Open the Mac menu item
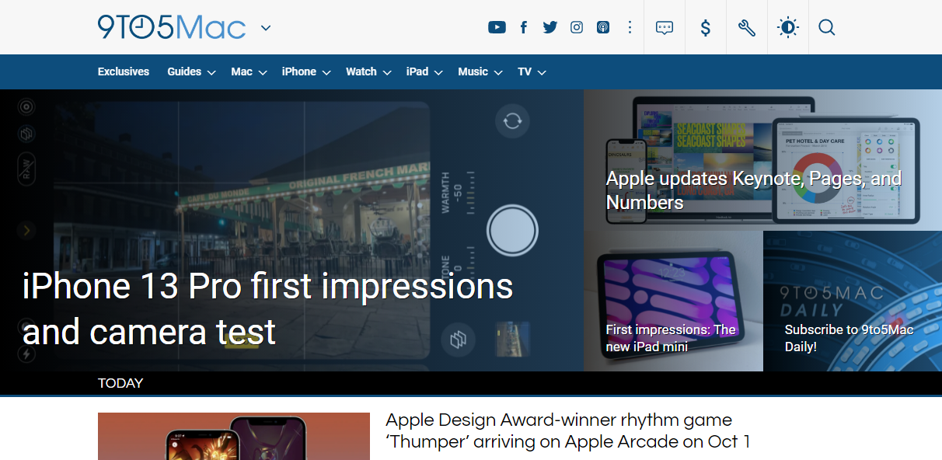 pyautogui.click(x=242, y=71)
